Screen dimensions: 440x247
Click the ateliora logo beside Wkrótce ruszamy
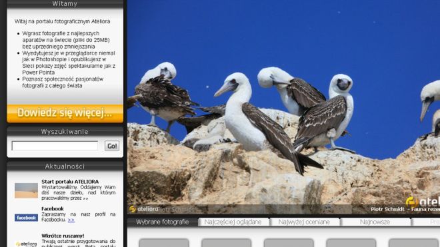click(26, 244)
